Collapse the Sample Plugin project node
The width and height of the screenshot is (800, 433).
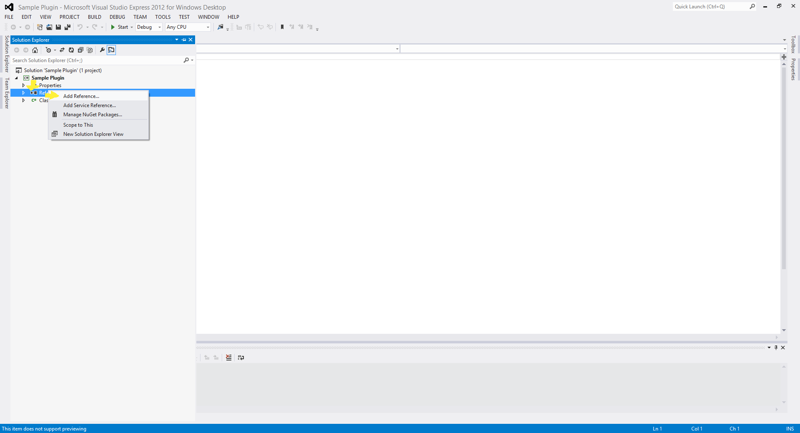pyautogui.click(x=17, y=78)
